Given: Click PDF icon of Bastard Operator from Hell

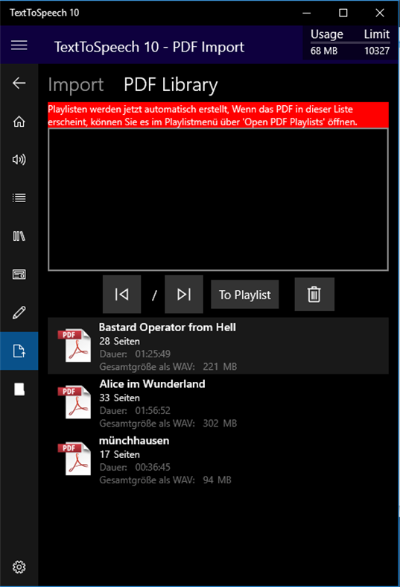Looking at the screenshot, I should (x=74, y=345).
